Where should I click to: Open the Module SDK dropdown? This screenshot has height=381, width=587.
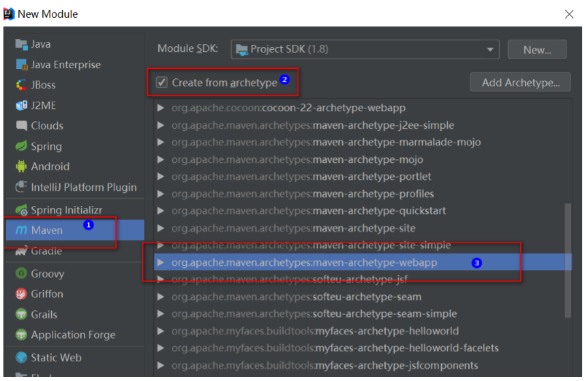click(x=490, y=49)
